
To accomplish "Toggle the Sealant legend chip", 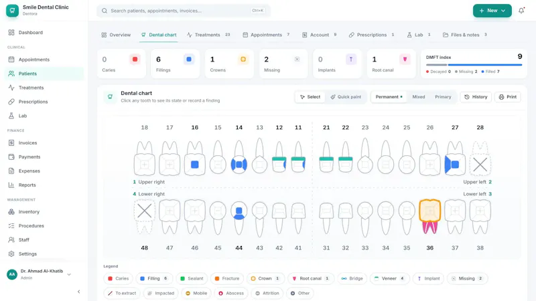I will [192, 278].
